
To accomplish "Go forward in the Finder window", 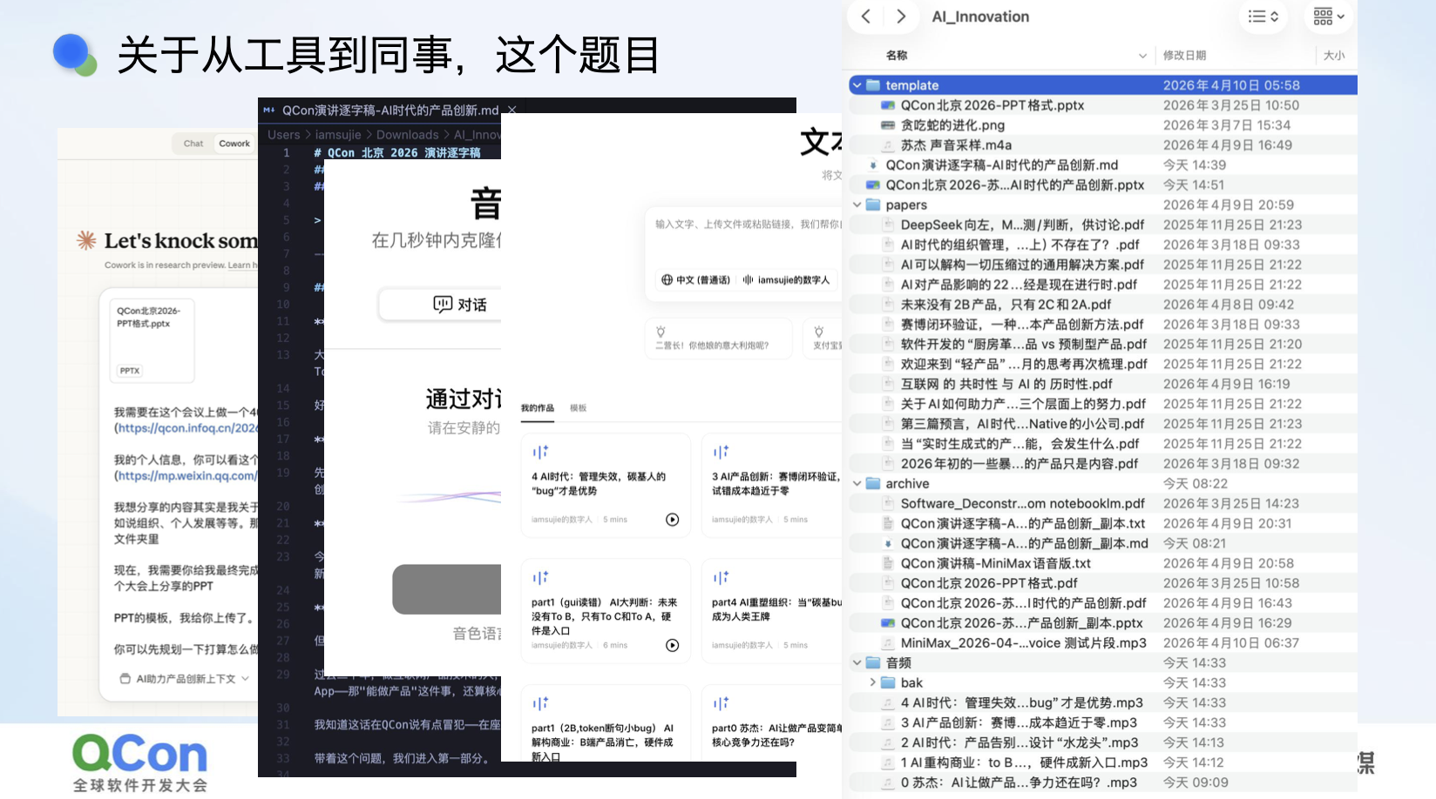I will [x=901, y=17].
